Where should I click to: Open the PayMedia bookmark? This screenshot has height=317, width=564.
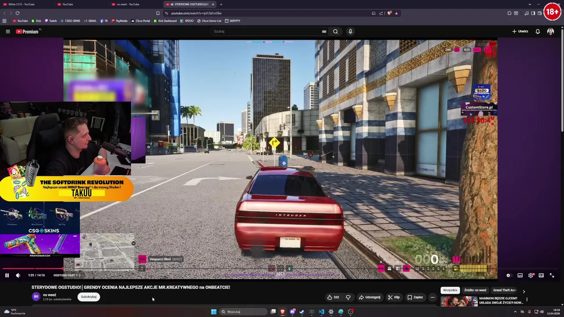click(x=119, y=21)
